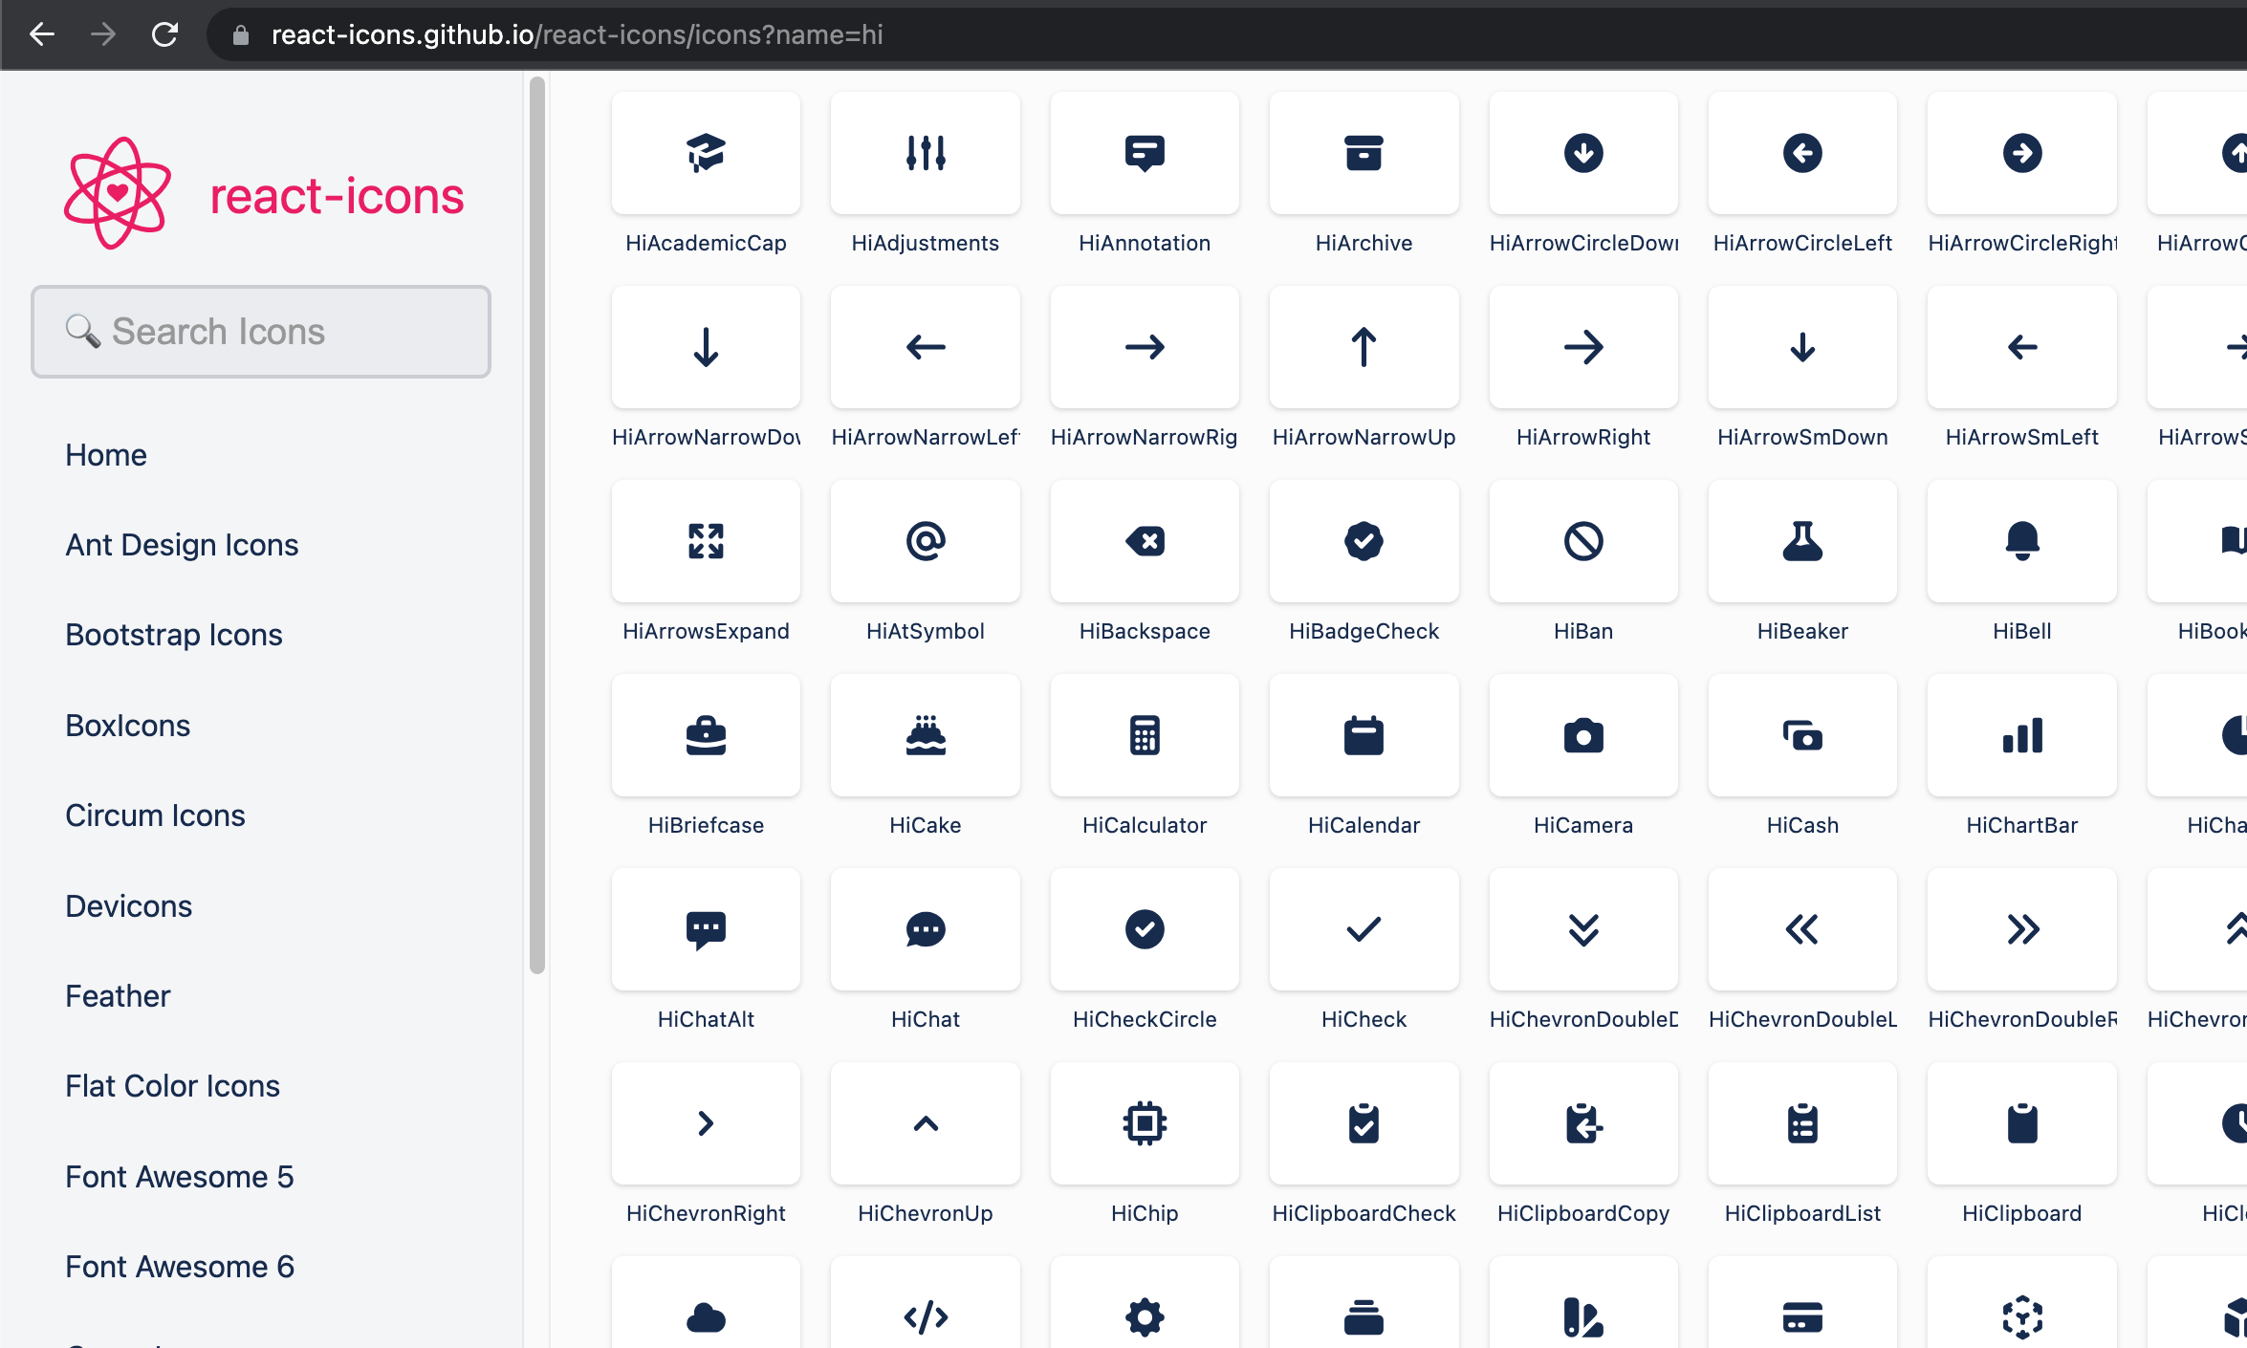2247x1348 pixels.
Task: Reload the page with refresh button
Action: coord(165,34)
